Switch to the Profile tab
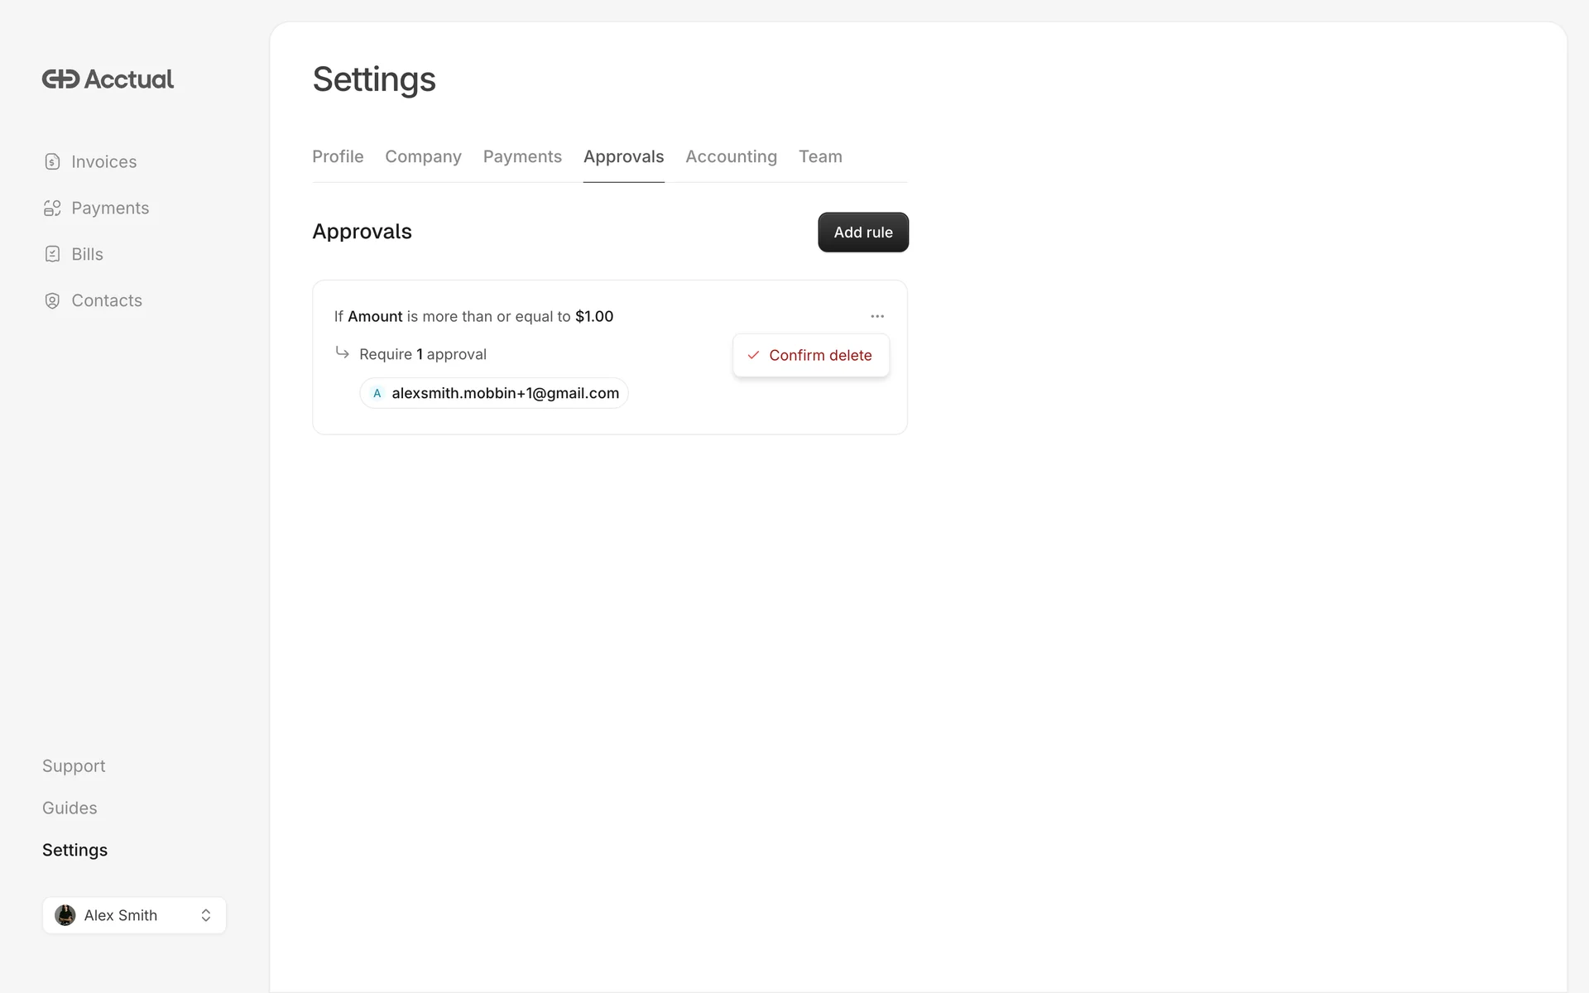1589x993 pixels. 338,156
